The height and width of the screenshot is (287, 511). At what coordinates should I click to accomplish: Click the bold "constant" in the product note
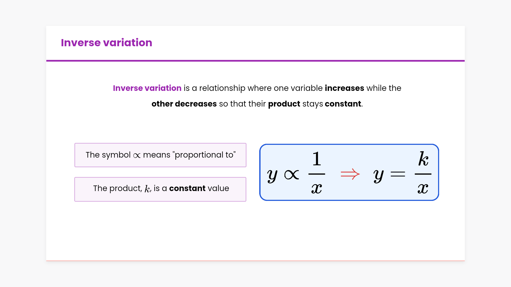(187, 188)
